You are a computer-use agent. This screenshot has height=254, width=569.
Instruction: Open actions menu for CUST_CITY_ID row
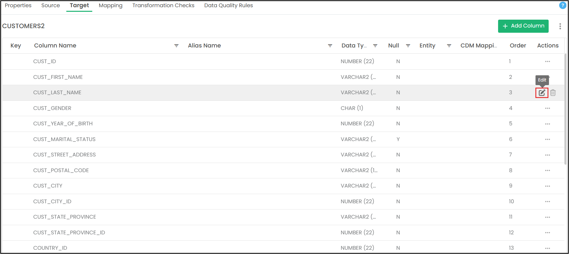[x=547, y=202]
